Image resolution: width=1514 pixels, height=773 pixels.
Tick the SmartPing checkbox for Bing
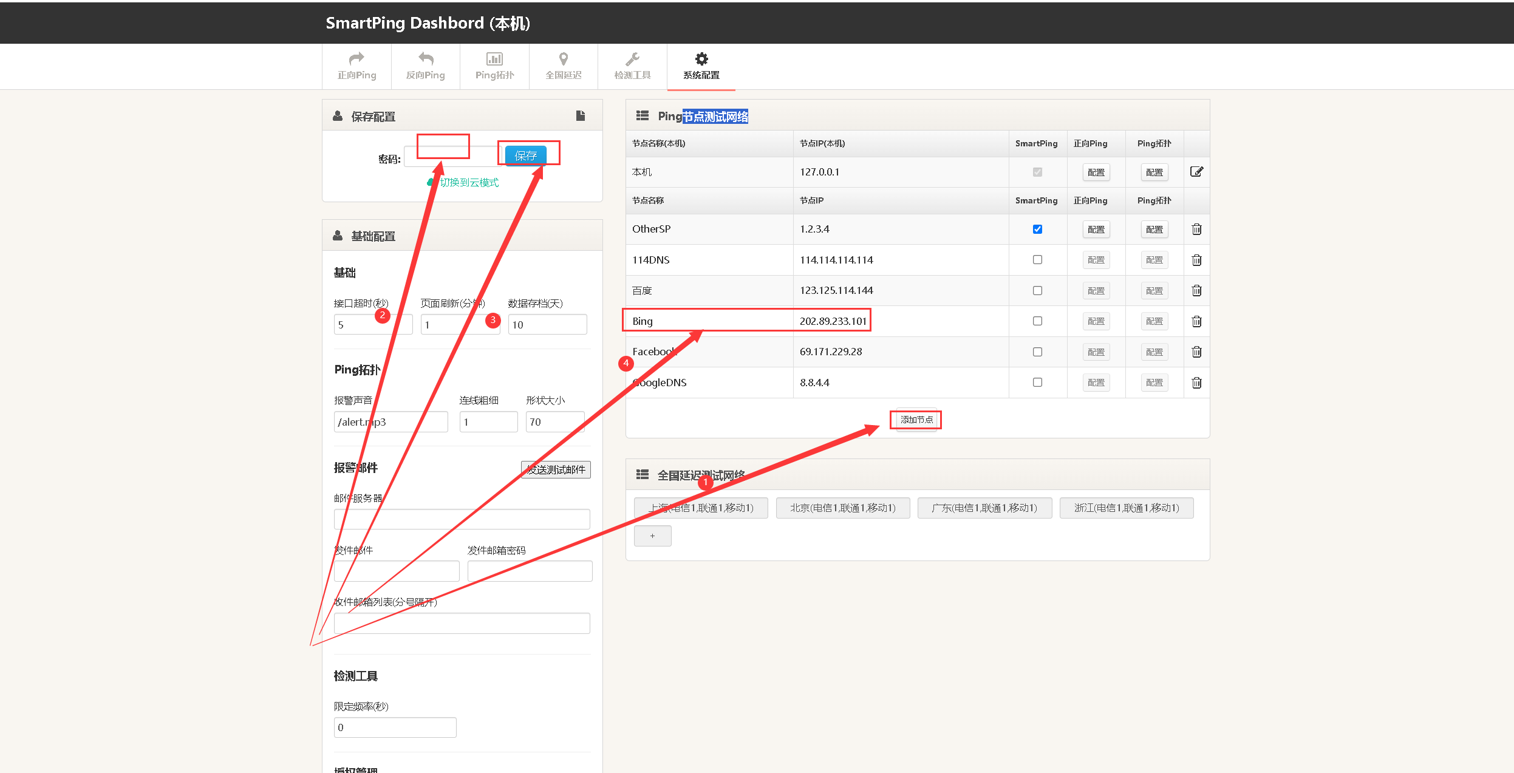1037,321
